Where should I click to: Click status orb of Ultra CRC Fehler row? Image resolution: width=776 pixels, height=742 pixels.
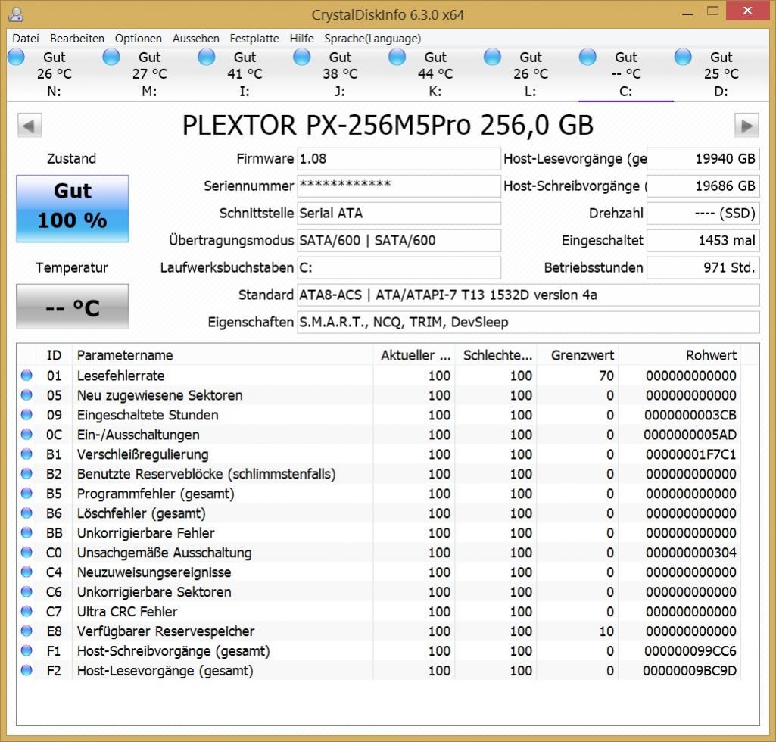[x=26, y=611]
